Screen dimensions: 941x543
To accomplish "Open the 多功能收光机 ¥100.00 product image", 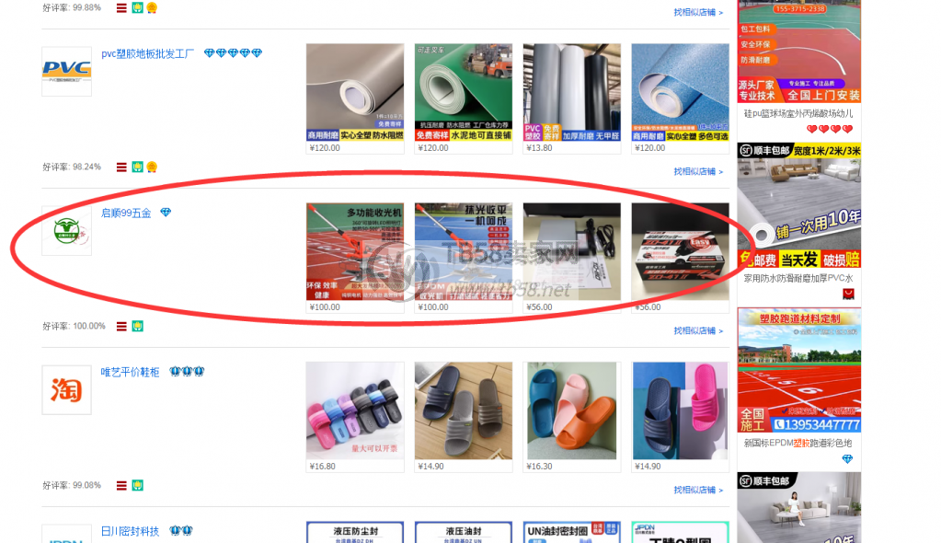I will coord(355,251).
